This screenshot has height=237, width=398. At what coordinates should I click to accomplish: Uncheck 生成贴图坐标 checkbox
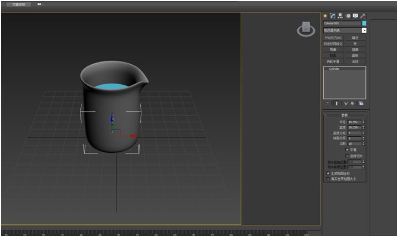328,173
